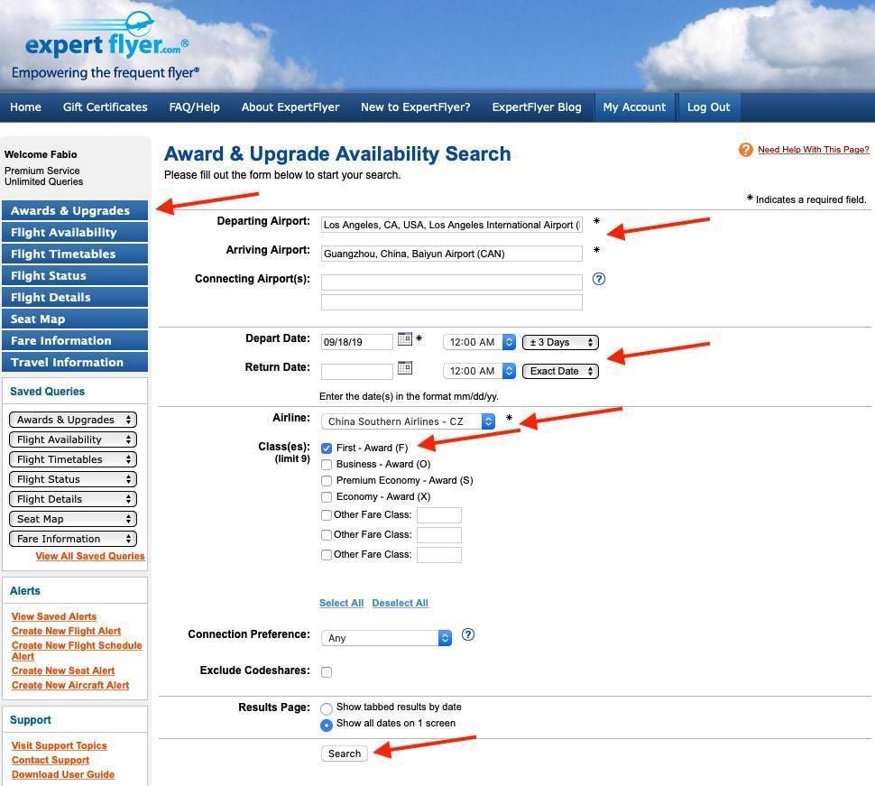The image size is (875, 786).
Task: Open the Connection Preference Any dropdown
Action: click(386, 638)
